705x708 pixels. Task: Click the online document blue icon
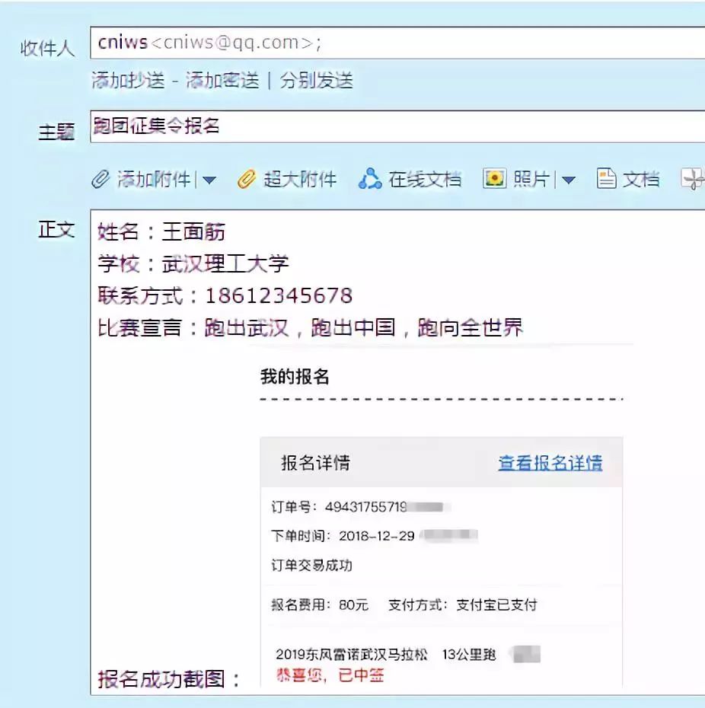coord(370,179)
